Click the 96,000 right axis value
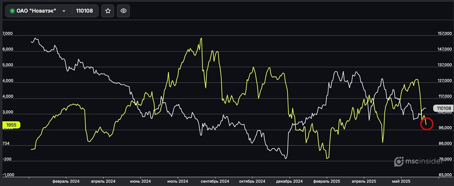The image size is (454, 186). [446, 128]
